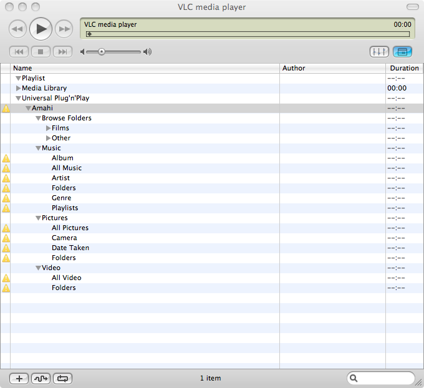
Task: Collapse the Universal Plug'n'Play node
Action: pyautogui.click(x=18, y=99)
